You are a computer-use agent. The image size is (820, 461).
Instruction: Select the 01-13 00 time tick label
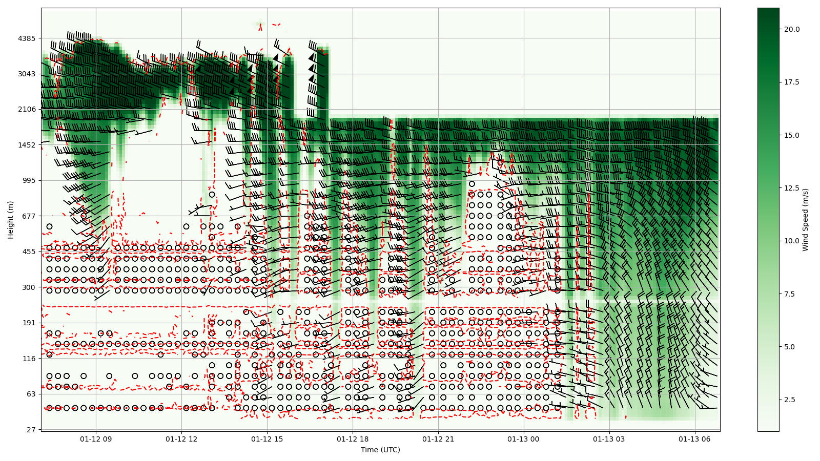pyautogui.click(x=524, y=439)
